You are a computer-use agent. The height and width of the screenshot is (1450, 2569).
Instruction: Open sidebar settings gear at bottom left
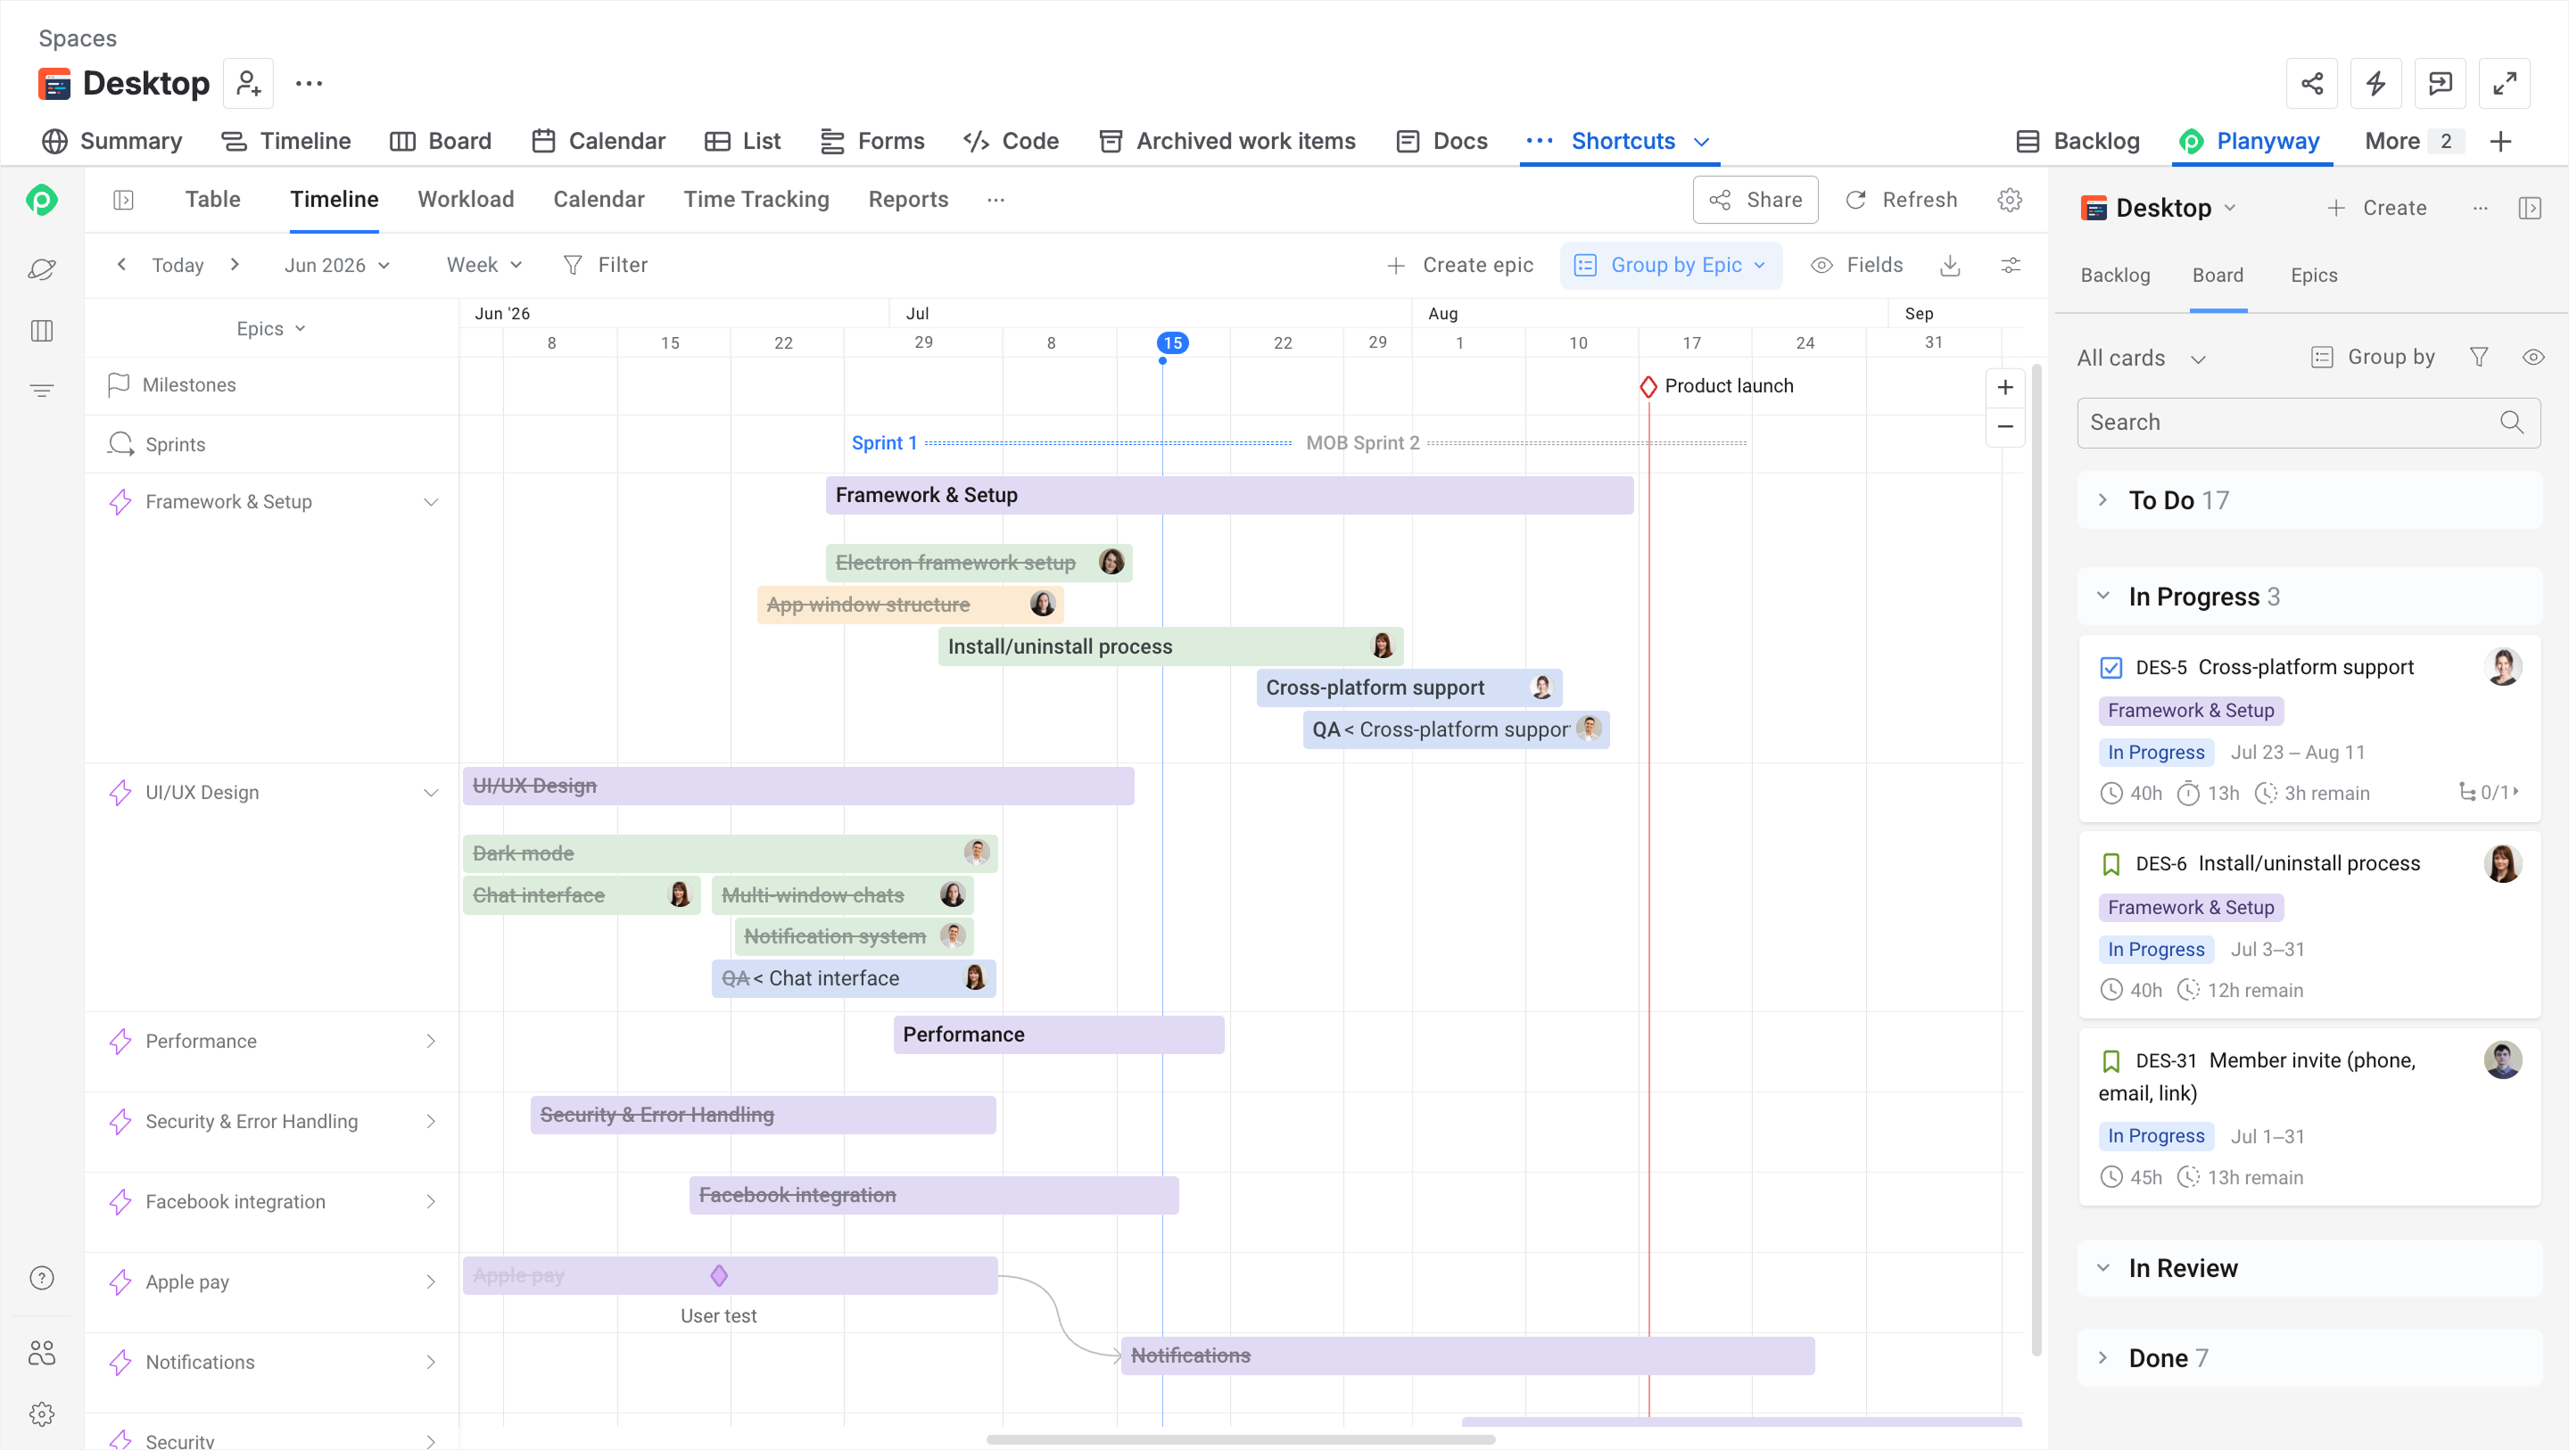42,1413
